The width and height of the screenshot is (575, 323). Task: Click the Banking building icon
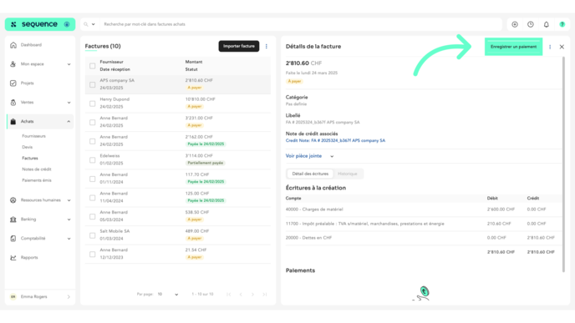[x=13, y=220]
